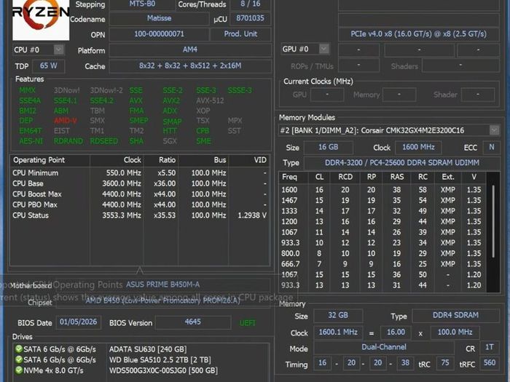Click the green UEFI indicator

248,323
